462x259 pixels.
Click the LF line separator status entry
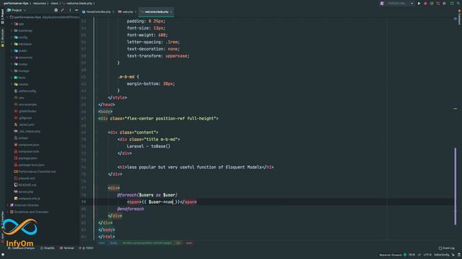(x=419, y=255)
